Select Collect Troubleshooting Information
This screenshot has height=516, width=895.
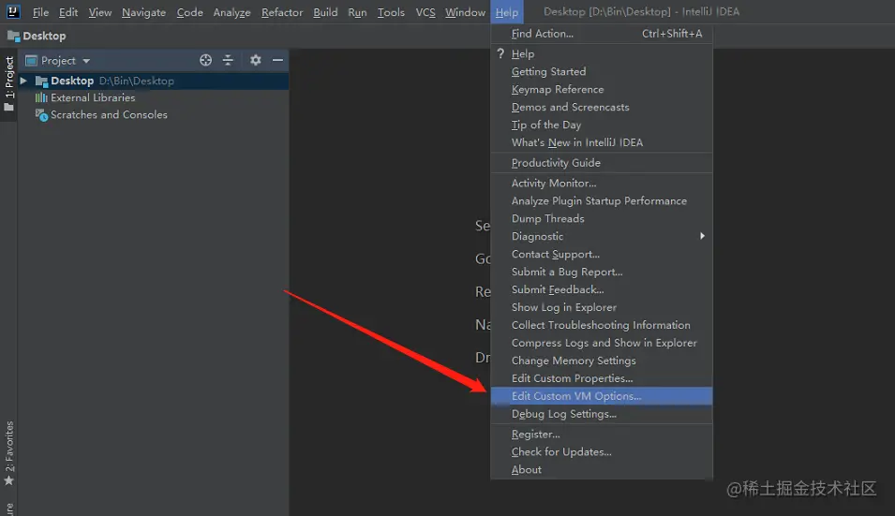click(602, 324)
